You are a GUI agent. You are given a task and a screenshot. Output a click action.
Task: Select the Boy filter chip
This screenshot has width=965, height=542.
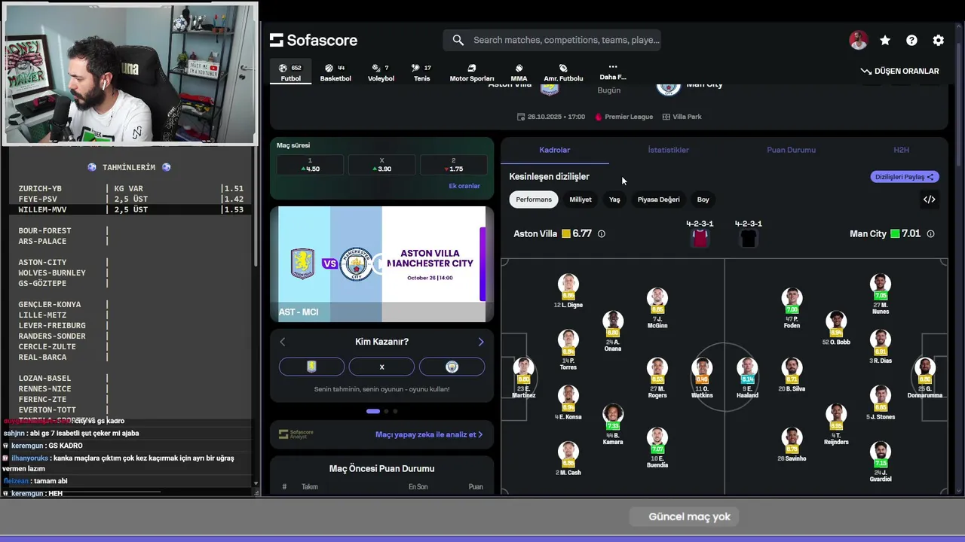tap(703, 199)
